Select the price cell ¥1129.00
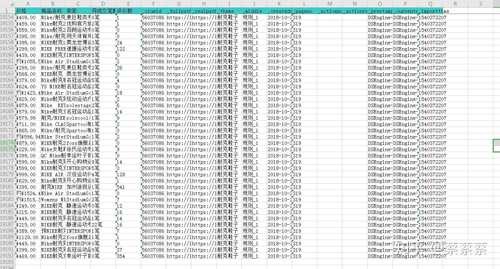Screen dimensions: 500x269 click(28, 237)
